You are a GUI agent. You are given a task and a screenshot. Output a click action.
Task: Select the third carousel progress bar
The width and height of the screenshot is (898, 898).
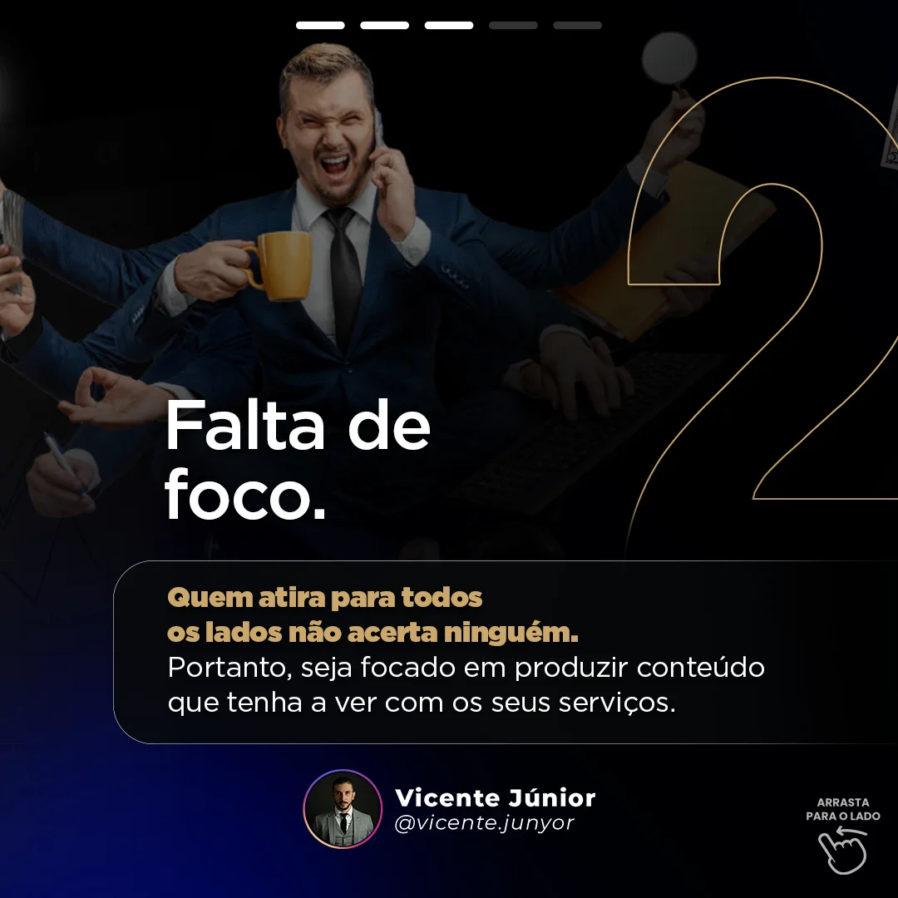tap(448, 25)
